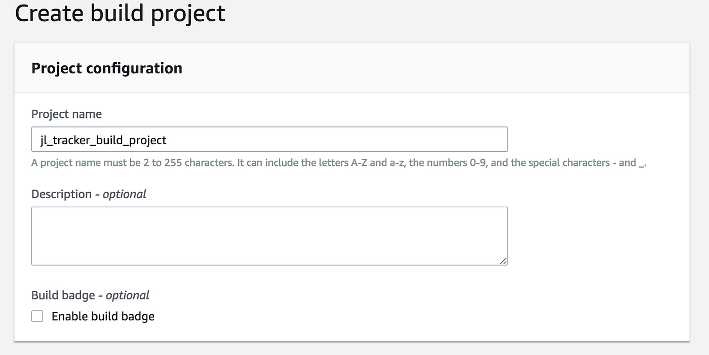Enable the build badge checkbox
The image size is (709, 355).
point(37,317)
